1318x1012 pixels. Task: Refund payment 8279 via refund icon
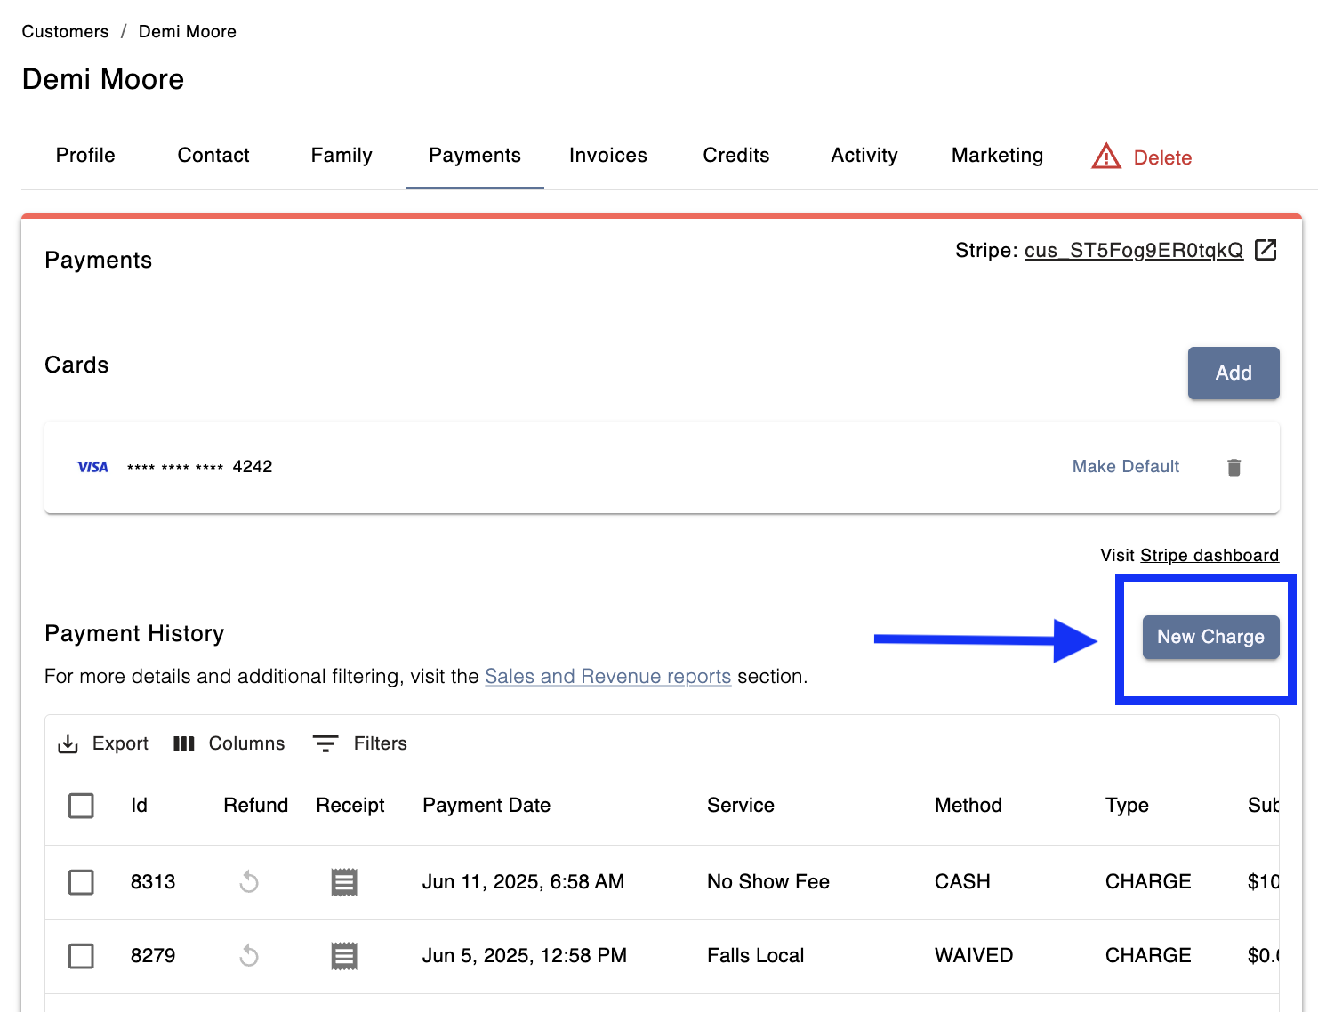[x=249, y=956]
